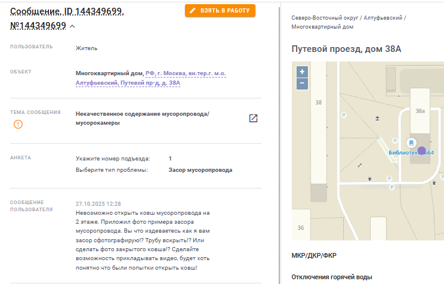Click the trash bin icon on the map road
Viewport: 444px width, 284px height.
[x=369, y=178]
